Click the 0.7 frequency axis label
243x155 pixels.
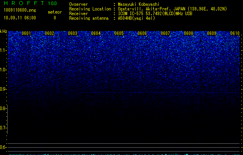click(x=3, y=128)
